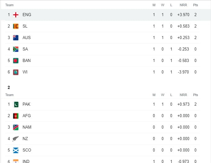211x163 pixels.
Task: Click the Afghanistan flag icon
Action: point(16,116)
